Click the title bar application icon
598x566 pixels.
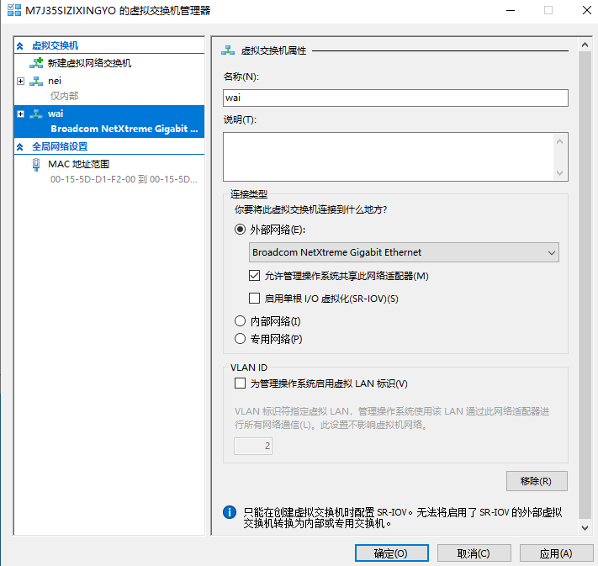14,11
